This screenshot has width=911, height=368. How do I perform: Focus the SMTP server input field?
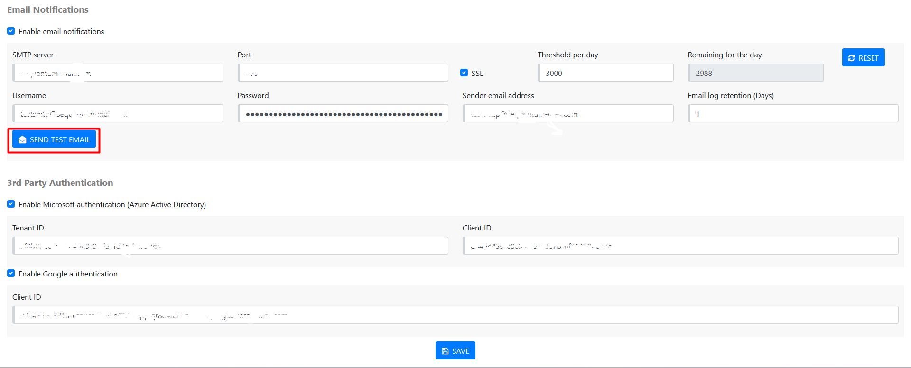click(118, 73)
